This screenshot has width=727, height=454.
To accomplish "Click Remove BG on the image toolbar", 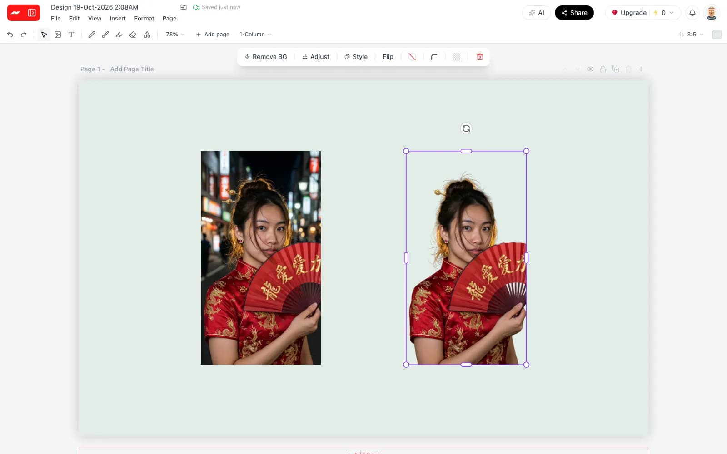I will (x=266, y=57).
